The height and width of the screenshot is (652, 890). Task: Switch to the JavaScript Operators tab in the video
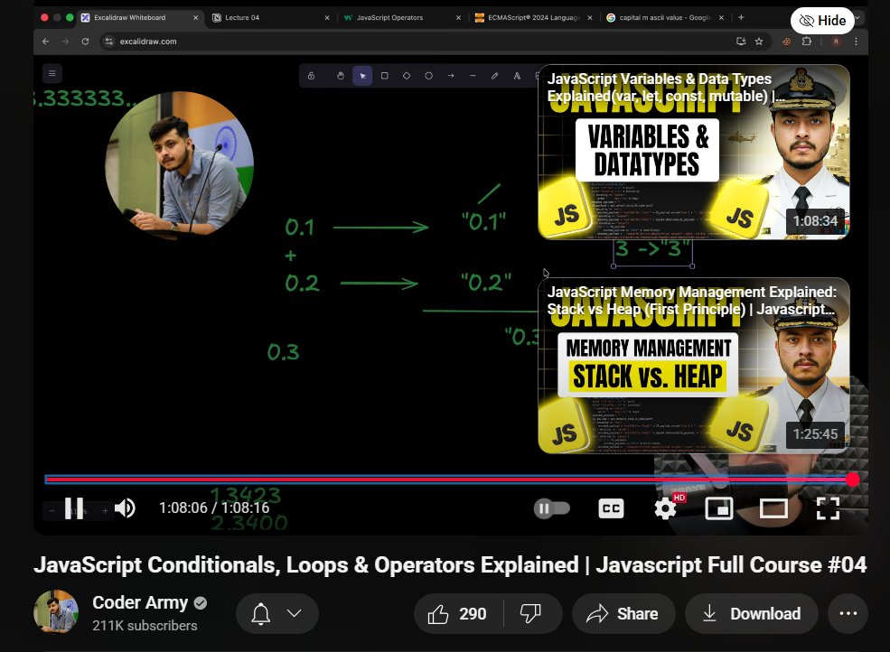(401, 17)
